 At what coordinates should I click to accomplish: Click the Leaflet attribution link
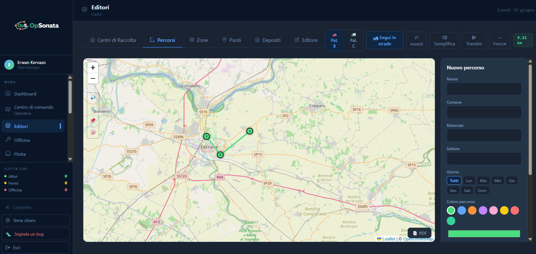click(x=386, y=239)
